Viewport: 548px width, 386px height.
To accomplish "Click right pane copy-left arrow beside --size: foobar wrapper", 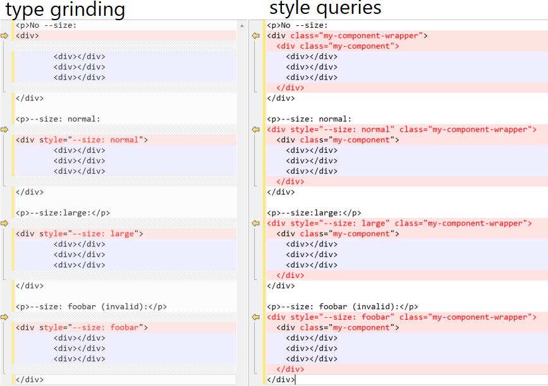I will click(x=256, y=317).
